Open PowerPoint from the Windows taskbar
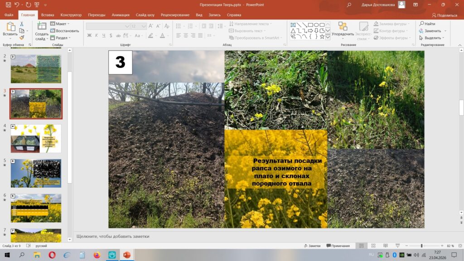This screenshot has width=464, height=261. 126,255
